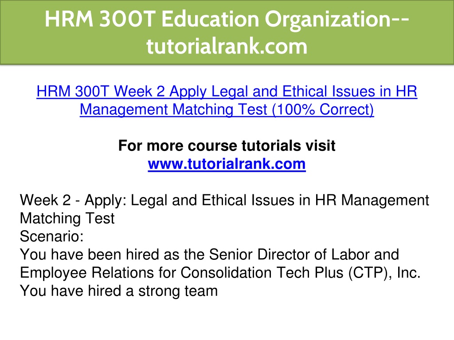This screenshot has height=340, width=454.
Task: Click the (CTP), Inc. text
Action: click(x=384, y=273)
